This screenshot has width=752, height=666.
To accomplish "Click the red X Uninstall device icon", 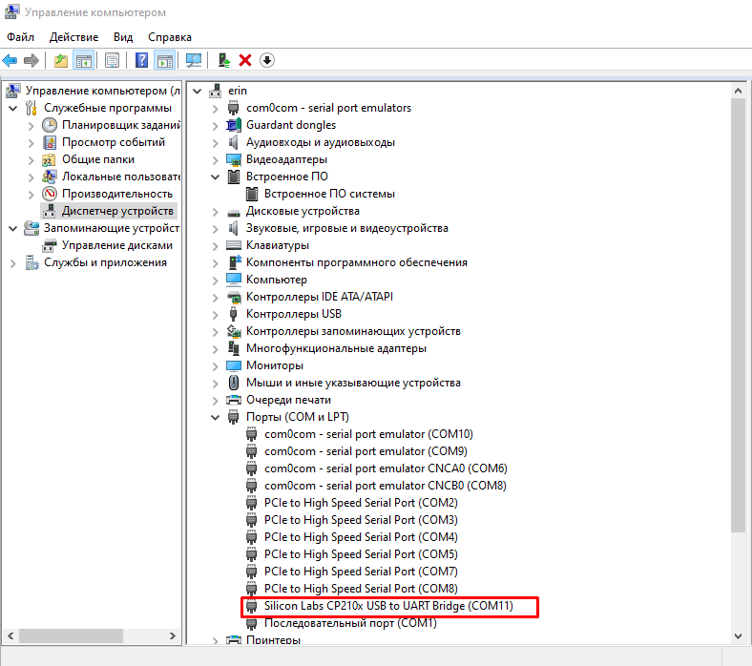I will coord(245,60).
